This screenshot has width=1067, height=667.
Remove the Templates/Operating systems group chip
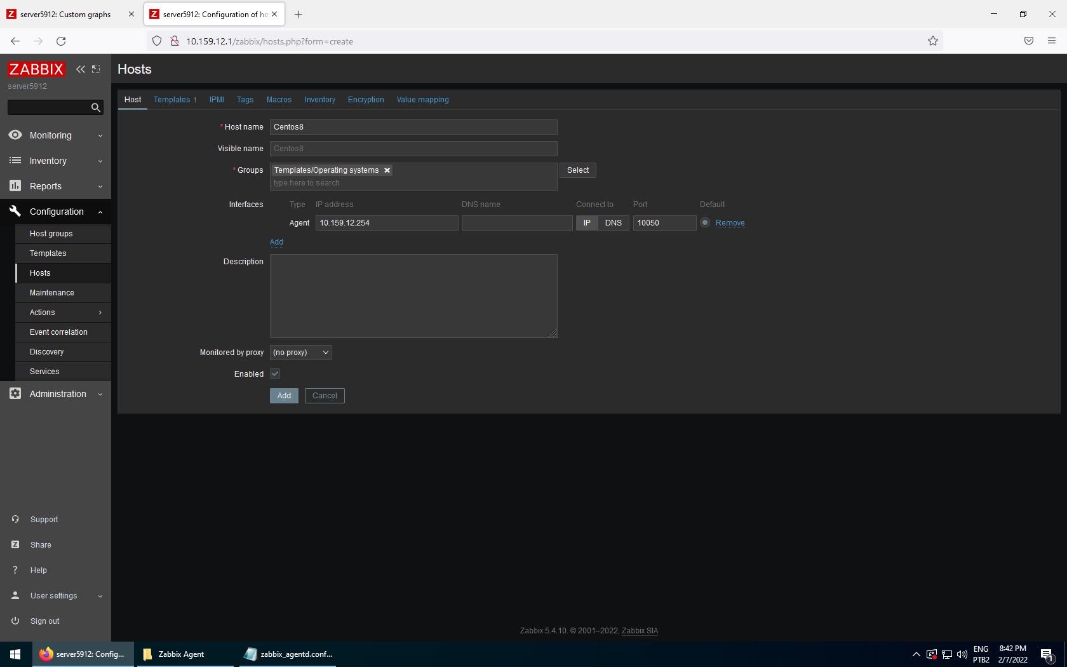[387, 170]
